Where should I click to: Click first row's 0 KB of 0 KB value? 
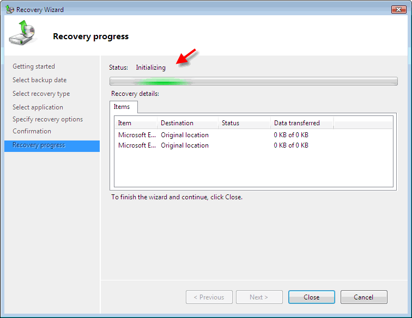(291, 135)
